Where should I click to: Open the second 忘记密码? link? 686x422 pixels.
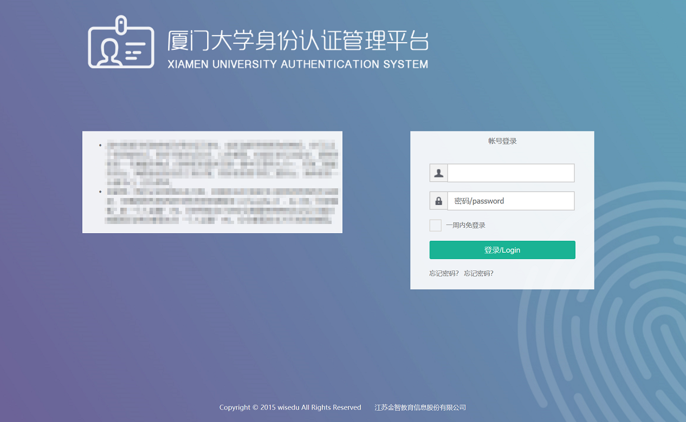point(479,273)
